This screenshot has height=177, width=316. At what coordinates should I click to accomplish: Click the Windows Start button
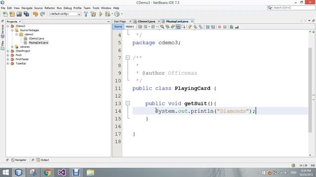tap(5, 173)
